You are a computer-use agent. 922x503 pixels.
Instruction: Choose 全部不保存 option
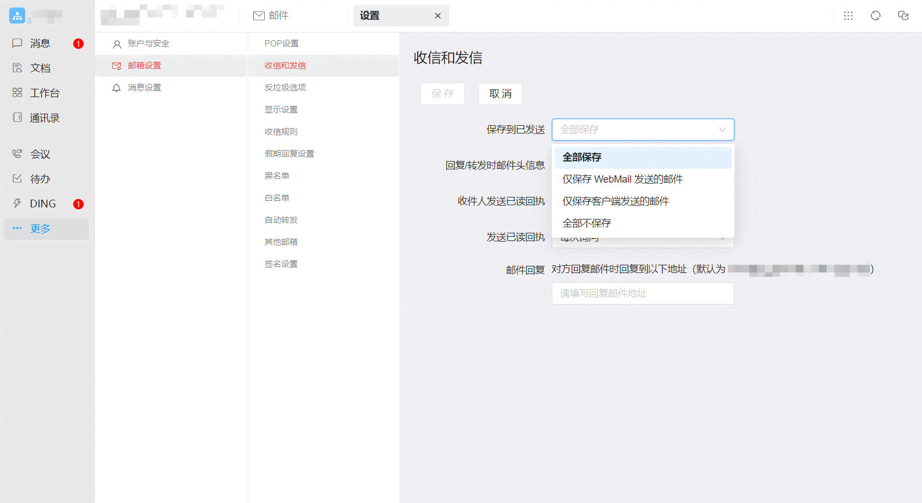click(643, 223)
